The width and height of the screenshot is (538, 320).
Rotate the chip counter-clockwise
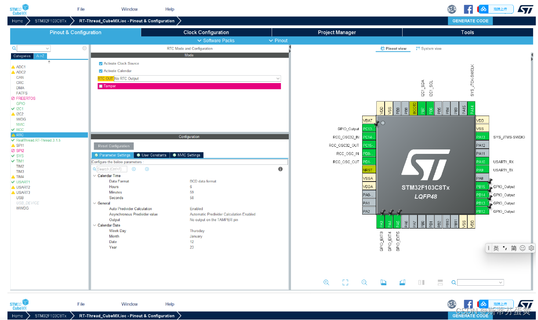[402, 282]
